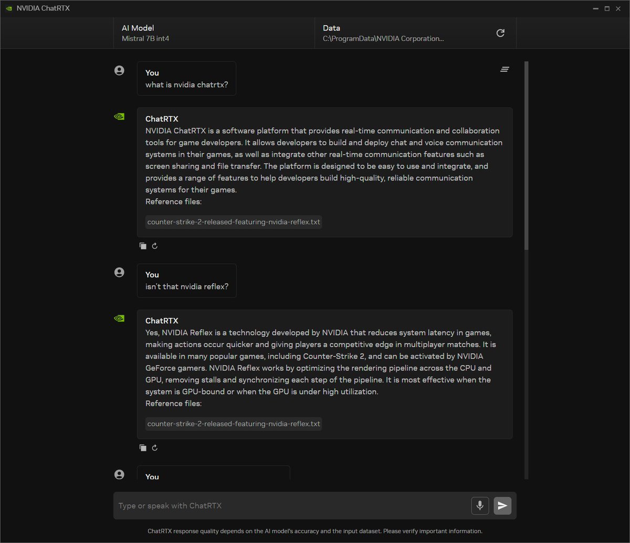Regenerate the NVIDIA Reflex response
The height and width of the screenshot is (543, 630).
155,448
